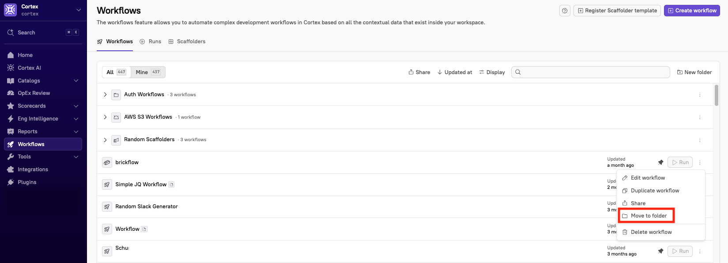Click the Create workflow button

[x=692, y=11]
